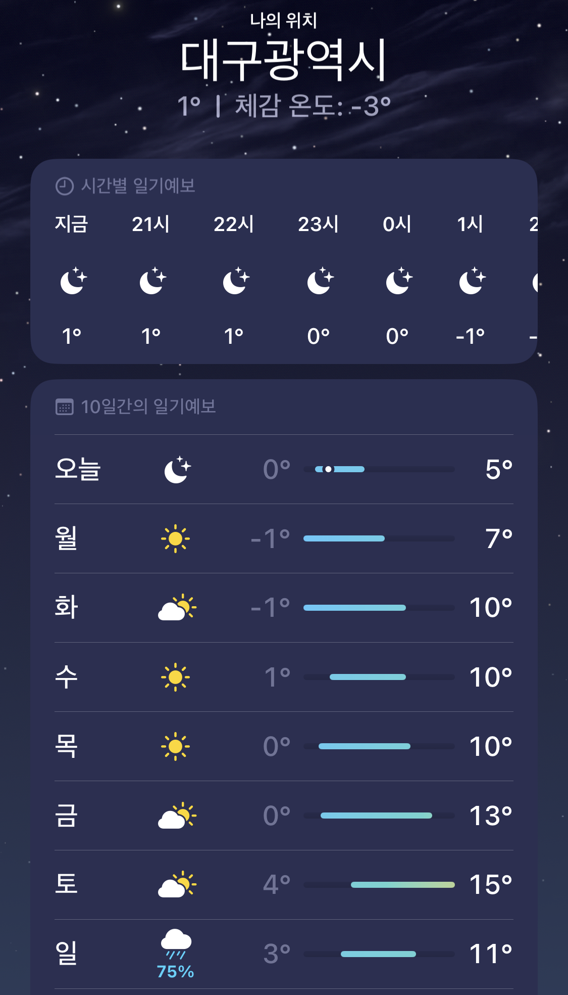
Task: Tap the sun icon for 월 forecast
Action: [175, 538]
